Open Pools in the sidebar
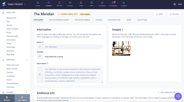The width and height of the screenshot is (184, 102). [9, 32]
